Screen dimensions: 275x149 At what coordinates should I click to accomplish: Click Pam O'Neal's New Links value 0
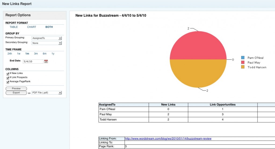click(x=168, y=109)
